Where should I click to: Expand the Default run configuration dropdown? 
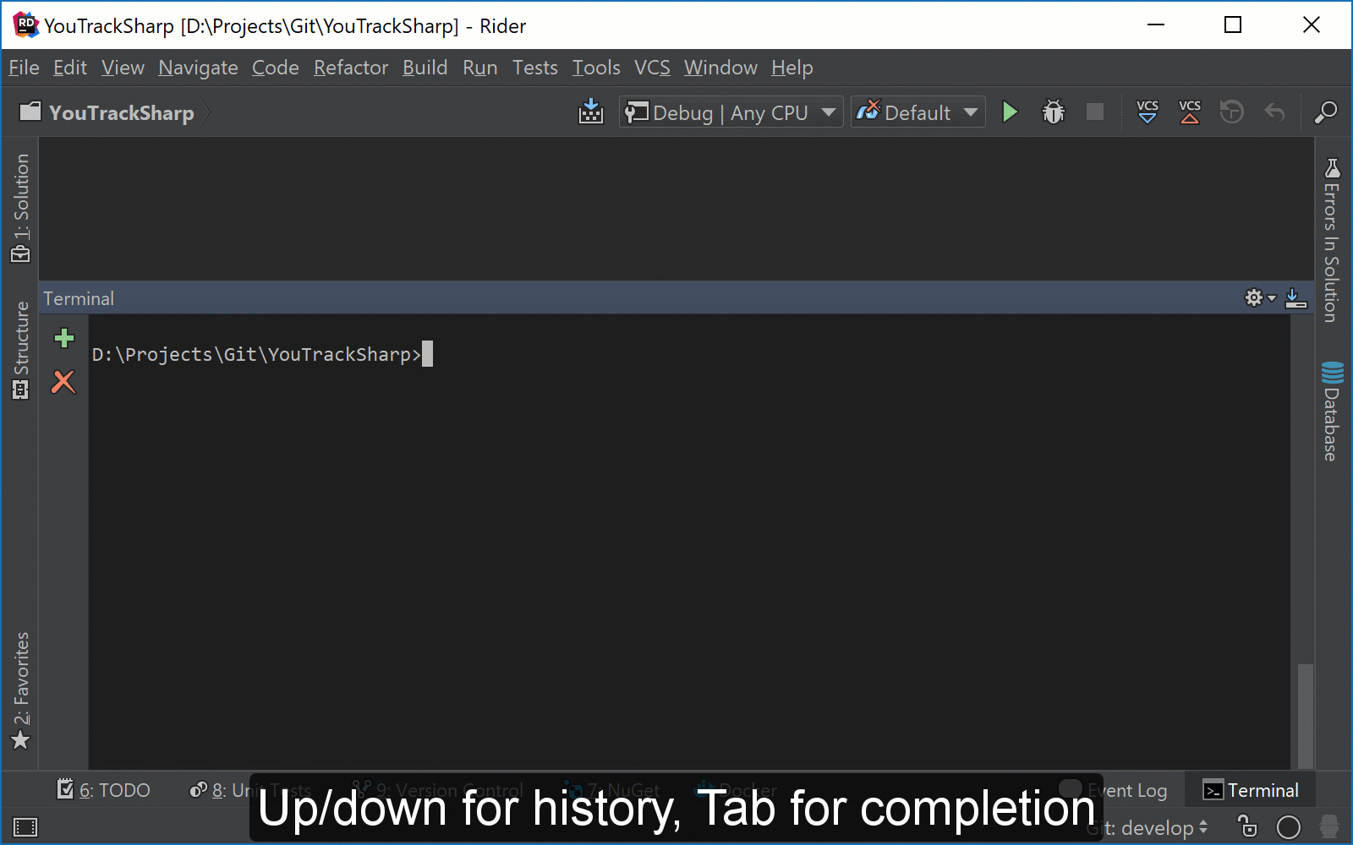coord(918,112)
